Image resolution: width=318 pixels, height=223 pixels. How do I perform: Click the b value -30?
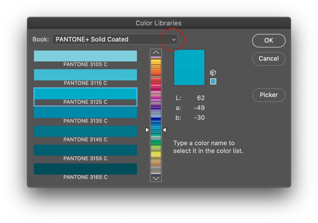coord(199,118)
